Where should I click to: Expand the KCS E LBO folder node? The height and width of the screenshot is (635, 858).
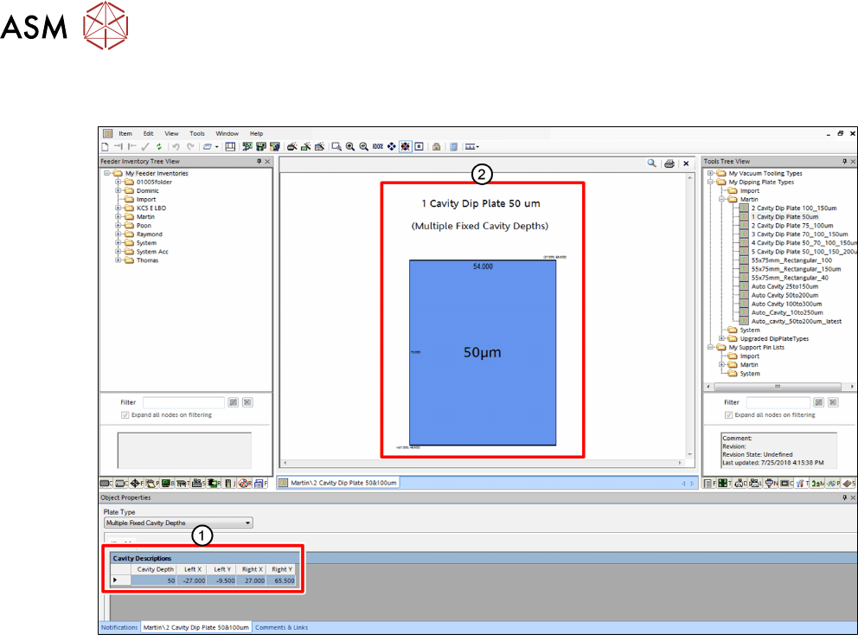tap(118, 208)
